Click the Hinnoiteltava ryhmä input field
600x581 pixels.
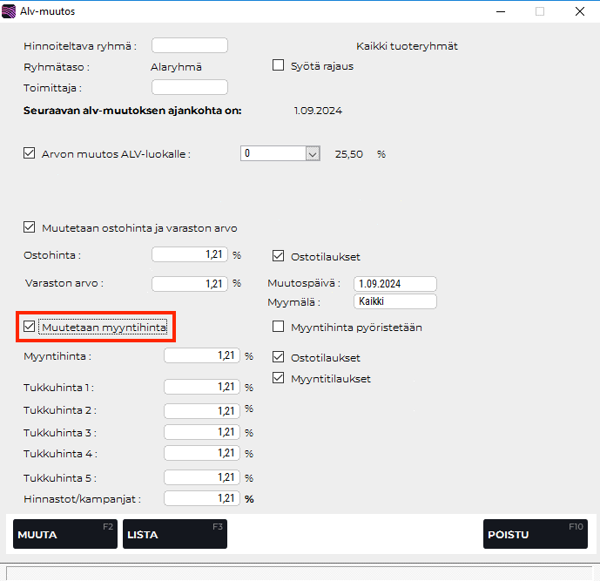tap(189, 45)
